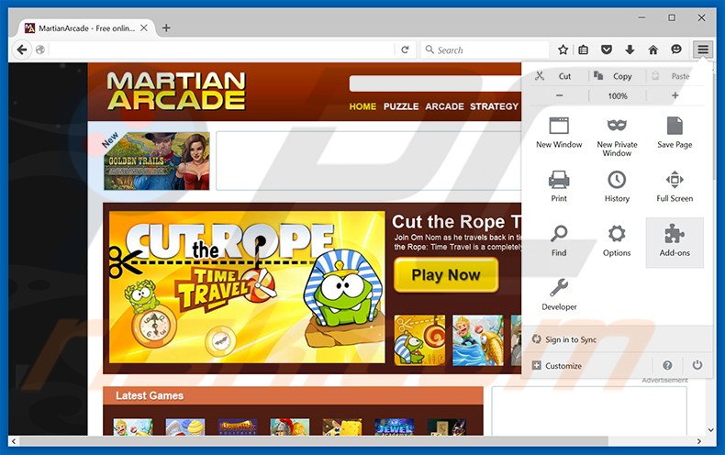Click into the URL address bar
Screen dimensions: 725x455
(x=221, y=50)
